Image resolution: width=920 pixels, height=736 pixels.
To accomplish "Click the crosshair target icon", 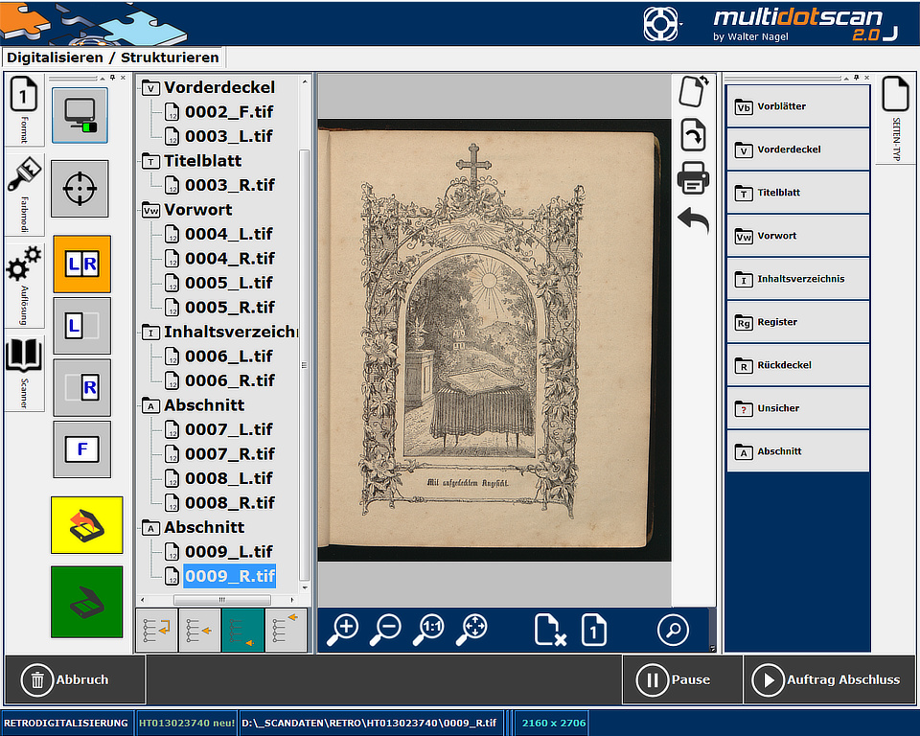I will (80, 189).
